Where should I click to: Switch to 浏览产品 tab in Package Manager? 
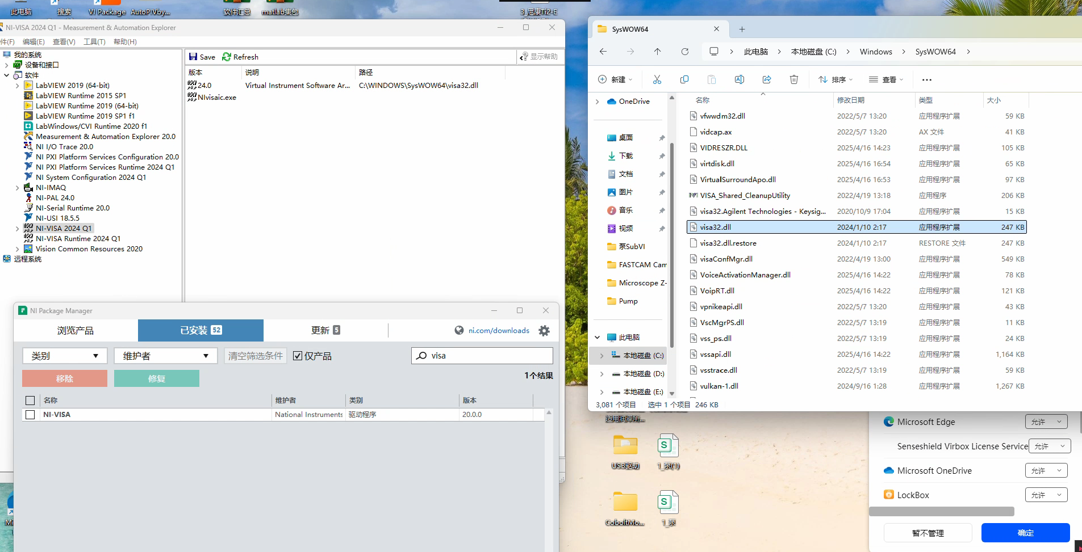[x=75, y=330]
